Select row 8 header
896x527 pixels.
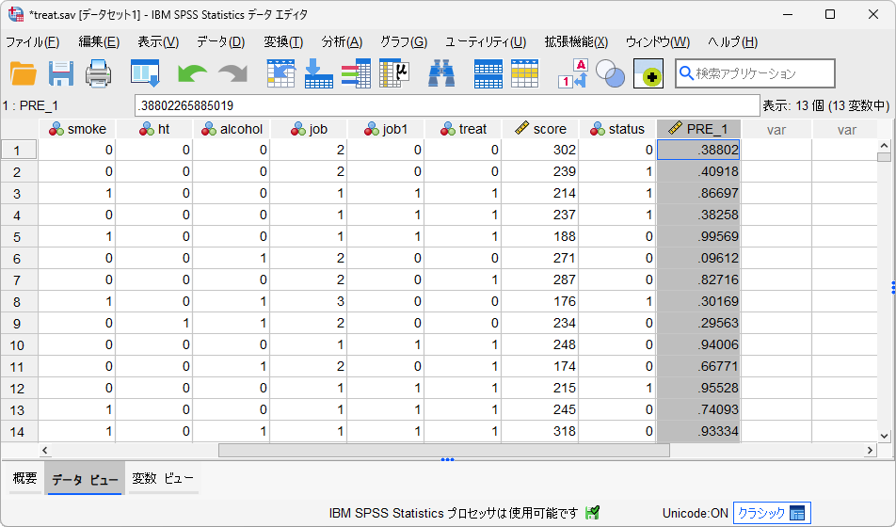click(19, 302)
